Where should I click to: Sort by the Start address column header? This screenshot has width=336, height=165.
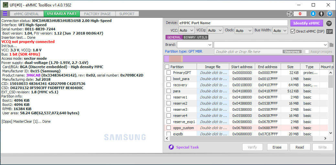click(x=242, y=67)
